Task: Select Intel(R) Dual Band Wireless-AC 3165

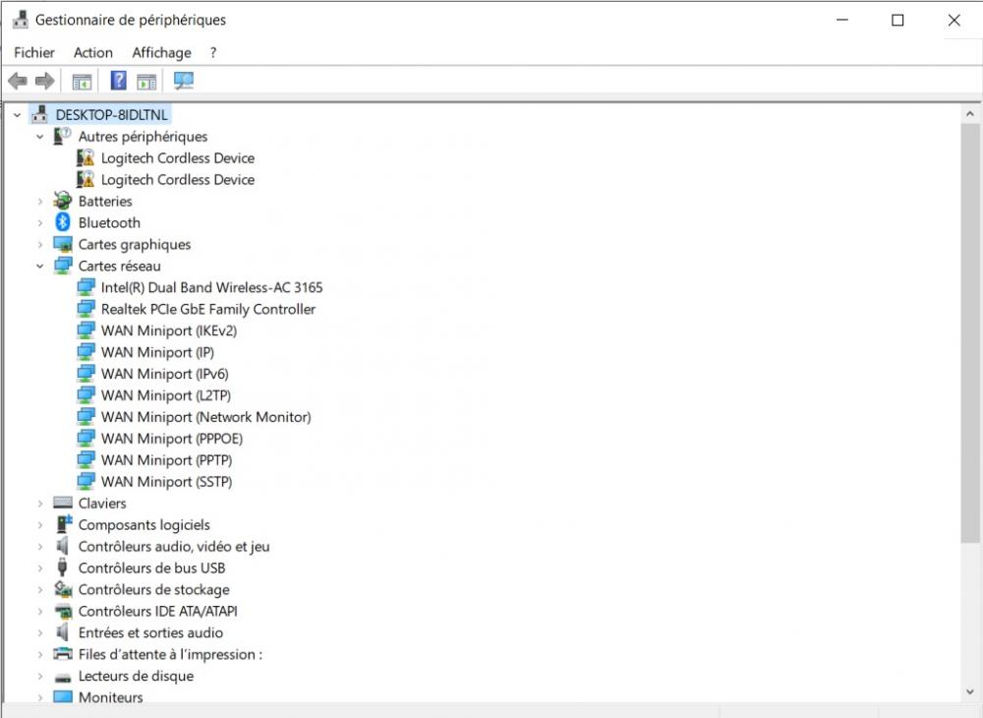Action: tap(211, 288)
